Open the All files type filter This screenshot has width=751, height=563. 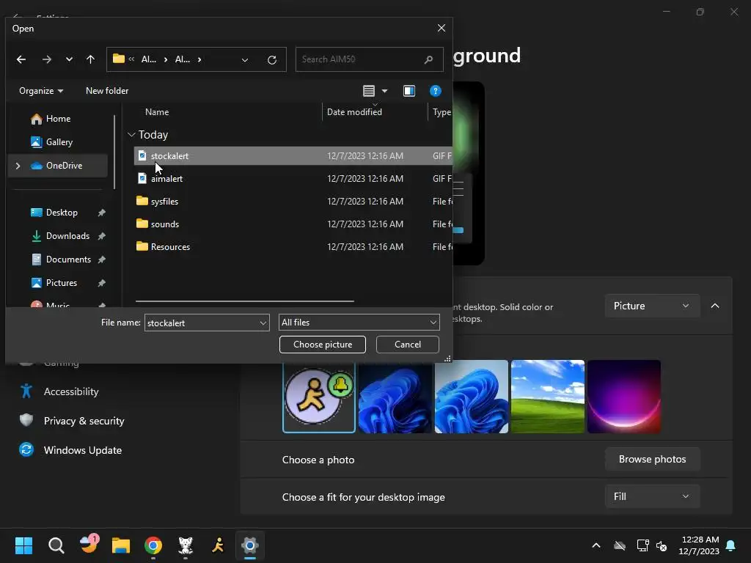coord(359,323)
